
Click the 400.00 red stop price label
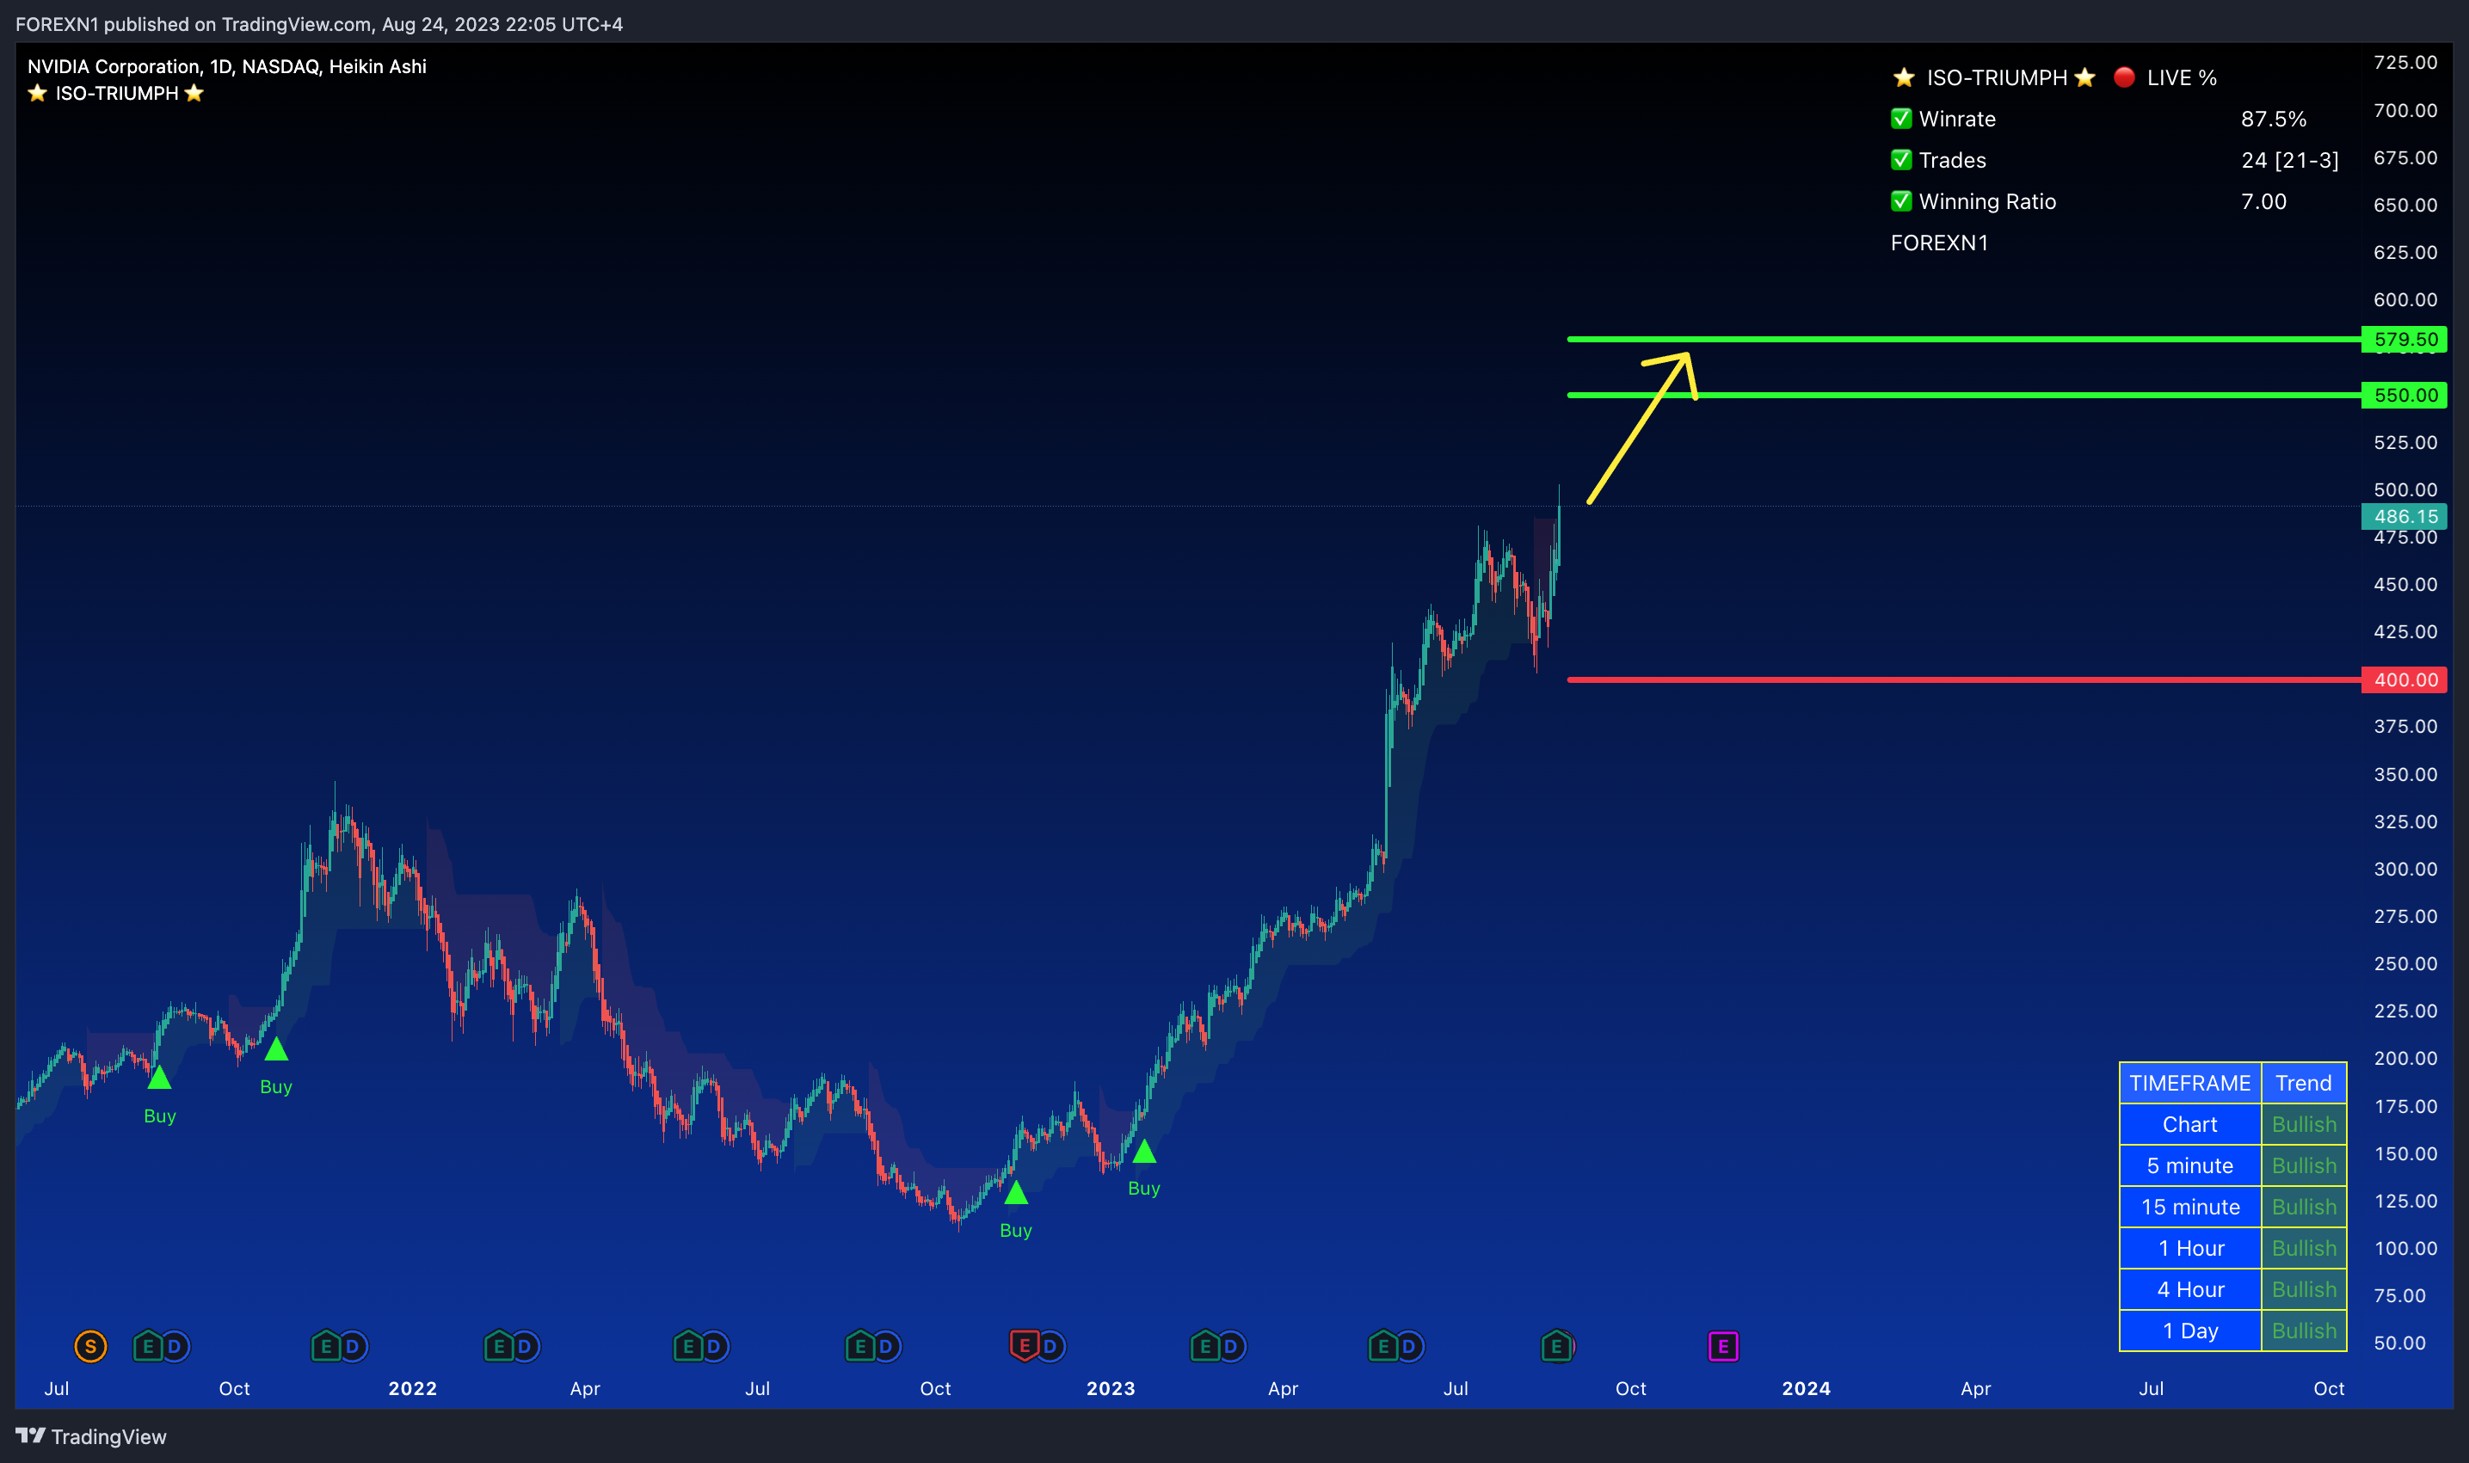(2404, 679)
